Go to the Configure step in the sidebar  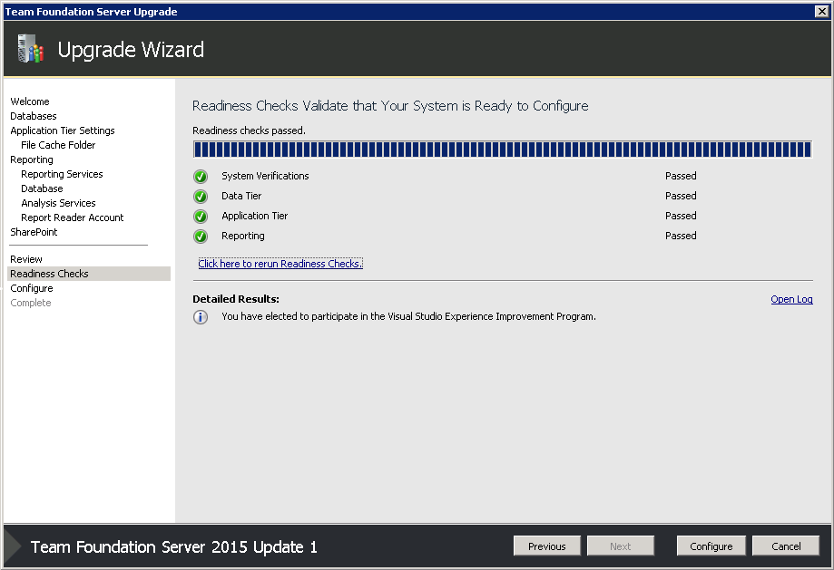point(32,288)
